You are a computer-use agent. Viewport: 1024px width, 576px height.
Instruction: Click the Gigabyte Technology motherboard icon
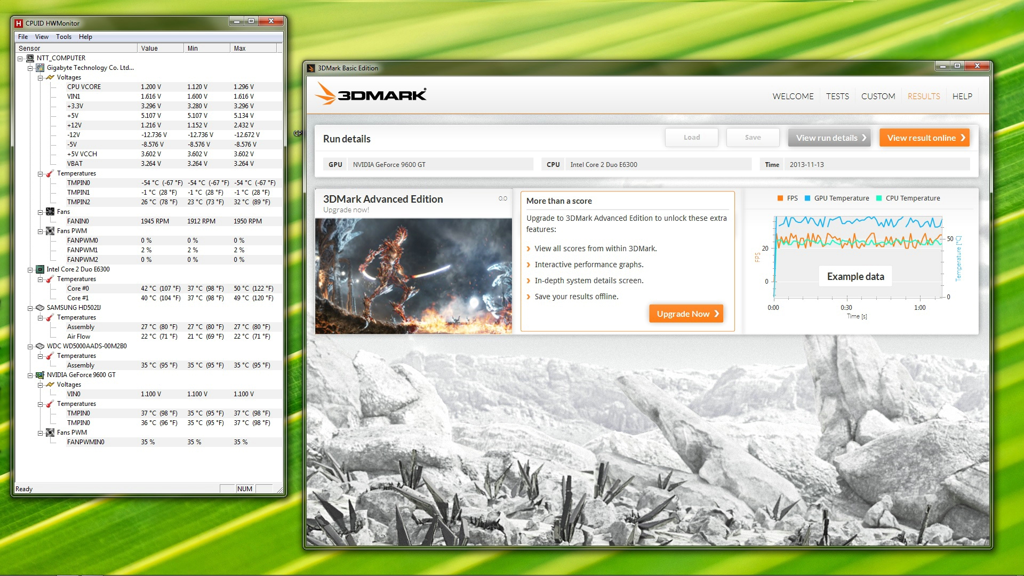[x=40, y=68]
